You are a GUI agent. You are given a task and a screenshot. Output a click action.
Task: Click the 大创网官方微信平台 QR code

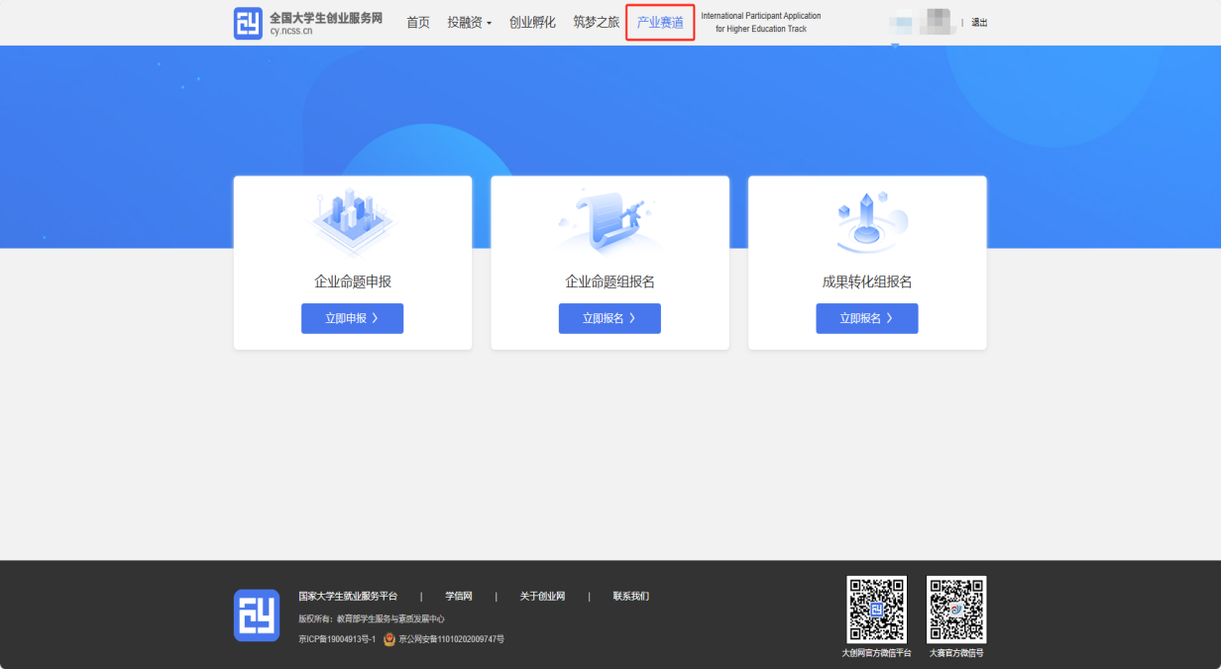[876, 610]
